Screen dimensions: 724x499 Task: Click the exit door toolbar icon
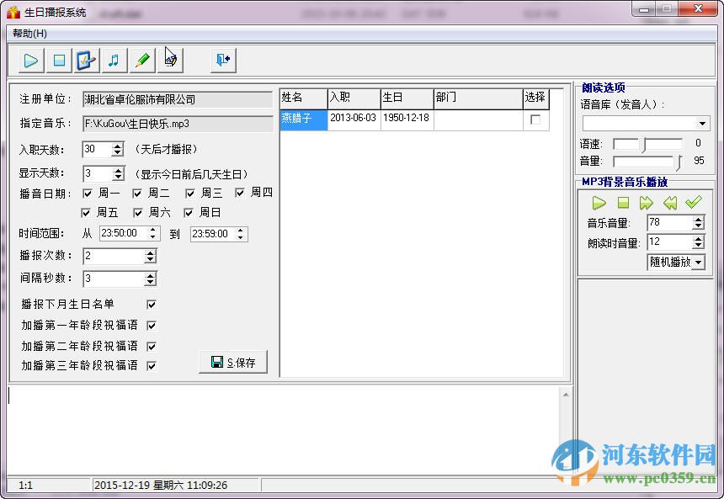click(221, 60)
